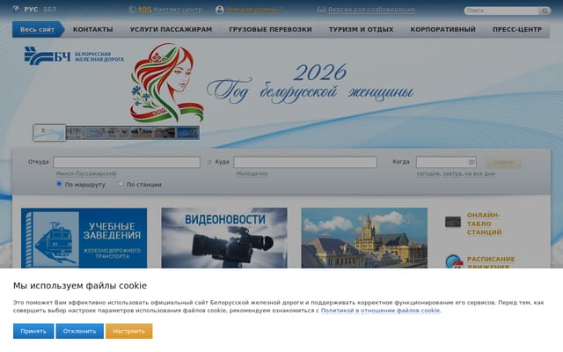Focus the Куда destination field
This screenshot has width=563, height=352.
pos(305,162)
